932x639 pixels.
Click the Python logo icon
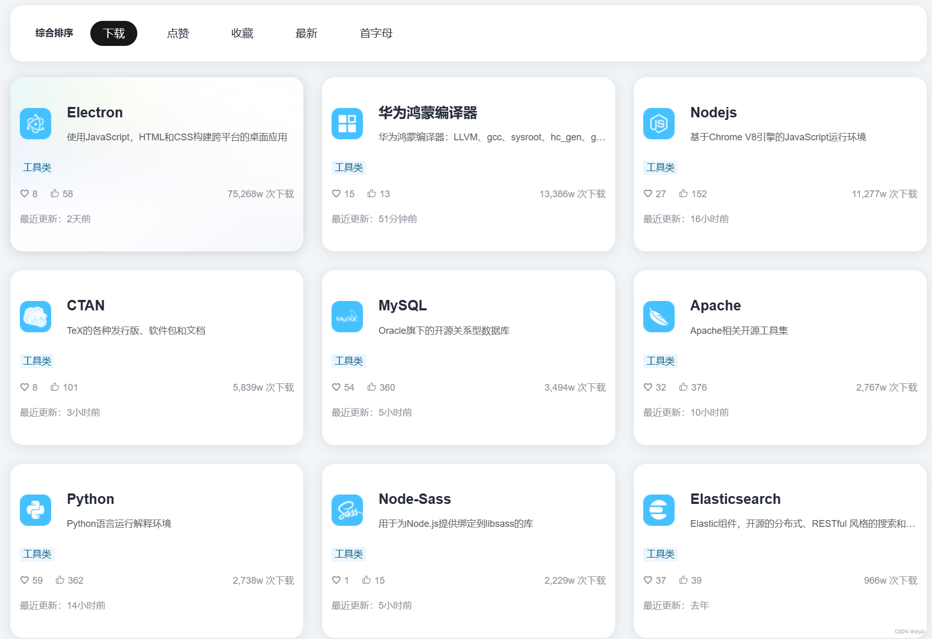pos(36,510)
